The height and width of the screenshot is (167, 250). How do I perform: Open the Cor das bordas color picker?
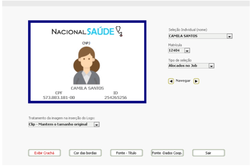coord(85,153)
